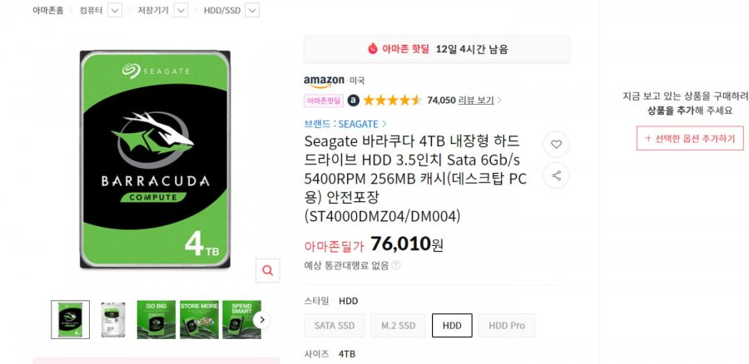Select the STORE MORE product thumbnail
The height and width of the screenshot is (364, 749).
pos(199,320)
